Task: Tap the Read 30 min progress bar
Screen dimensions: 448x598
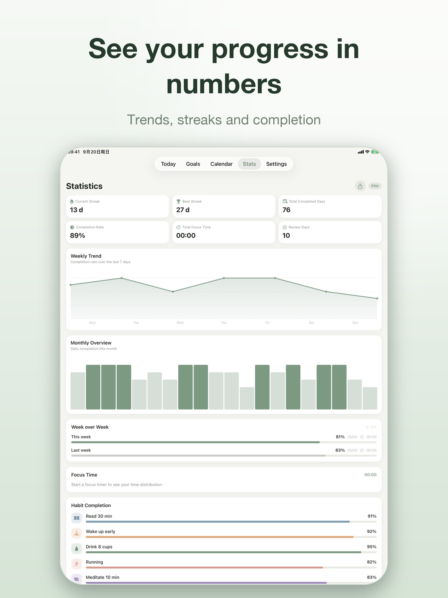Action: tap(231, 522)
